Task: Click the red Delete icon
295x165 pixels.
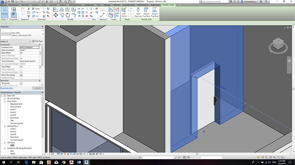Action: click(x=87, y=16)
